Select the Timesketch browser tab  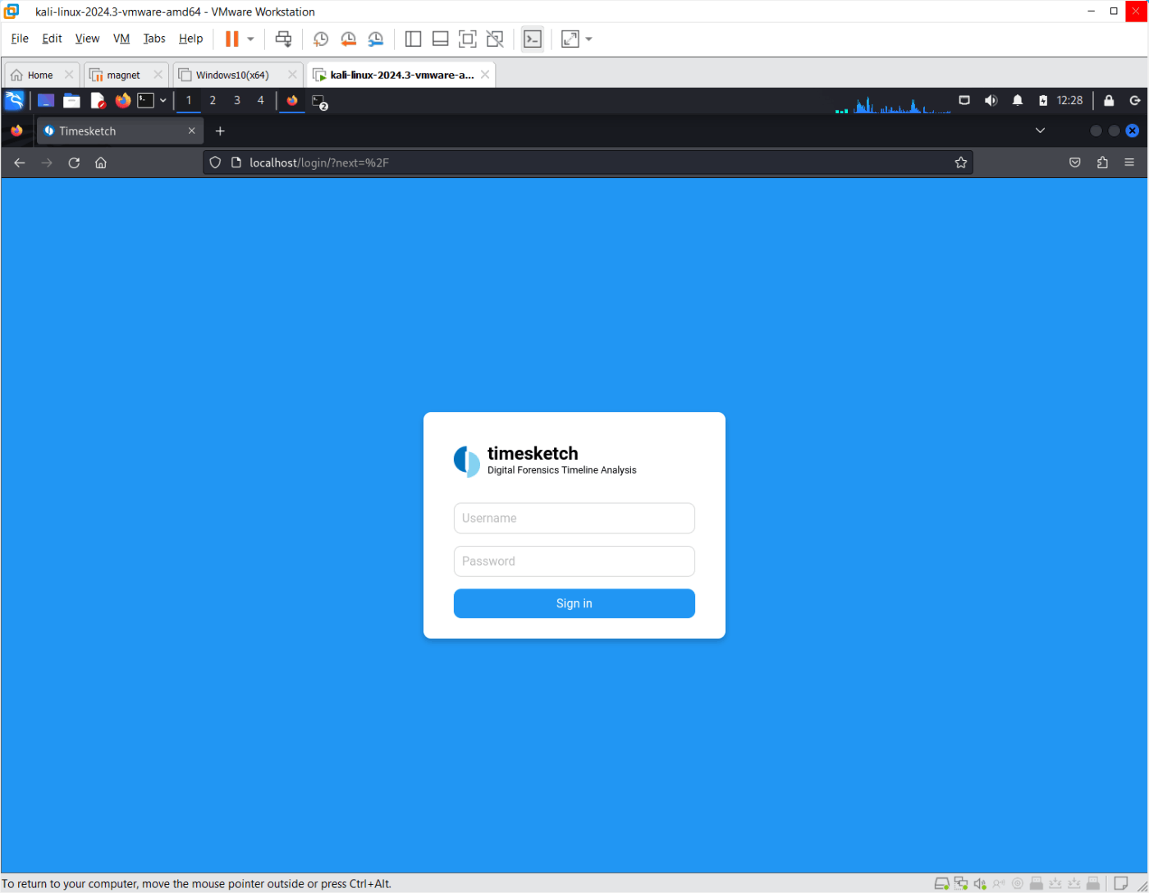[120, 131]
